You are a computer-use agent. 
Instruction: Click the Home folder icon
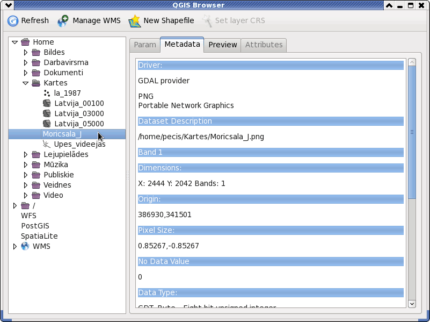point(25,42)
